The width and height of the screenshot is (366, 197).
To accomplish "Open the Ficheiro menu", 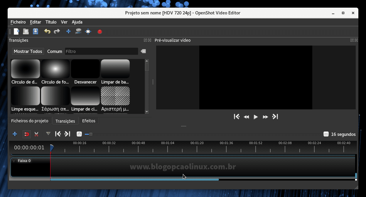I will pyautogui.click(x=18, y=22).
